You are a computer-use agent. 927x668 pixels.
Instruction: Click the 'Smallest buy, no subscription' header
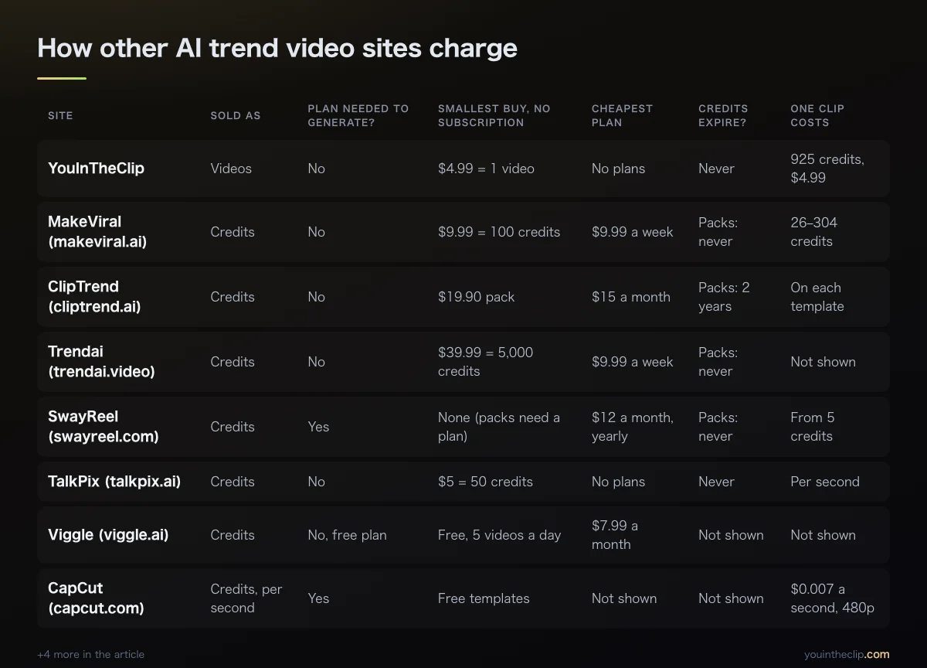pyautogui.click(x=494, y=115)
